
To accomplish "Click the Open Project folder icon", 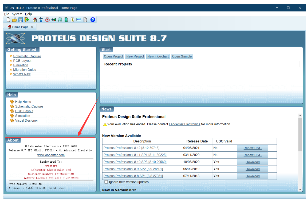I will (x=14, y=20).
